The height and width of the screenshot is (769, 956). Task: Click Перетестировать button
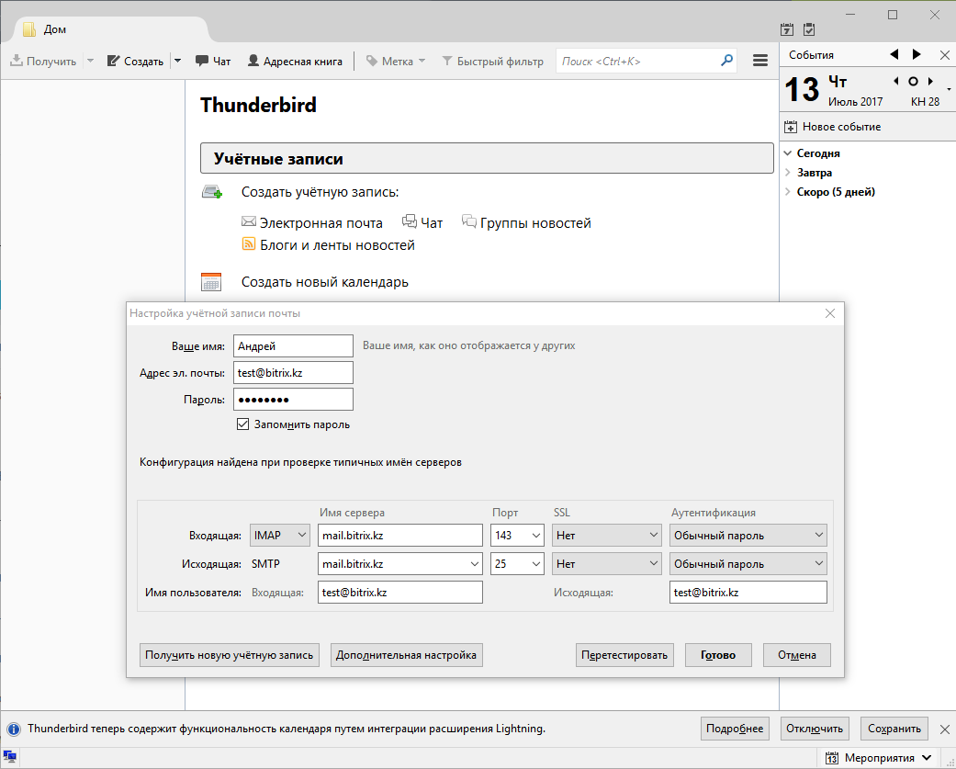625,655
